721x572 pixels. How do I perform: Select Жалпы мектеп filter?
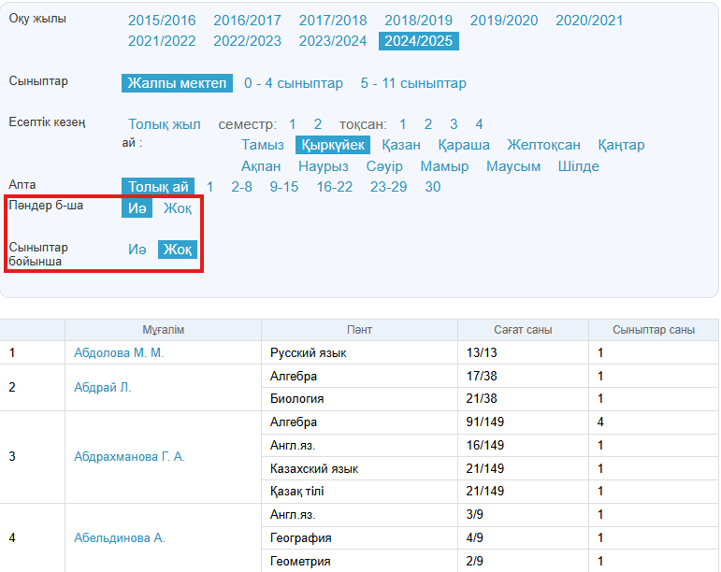177,83
